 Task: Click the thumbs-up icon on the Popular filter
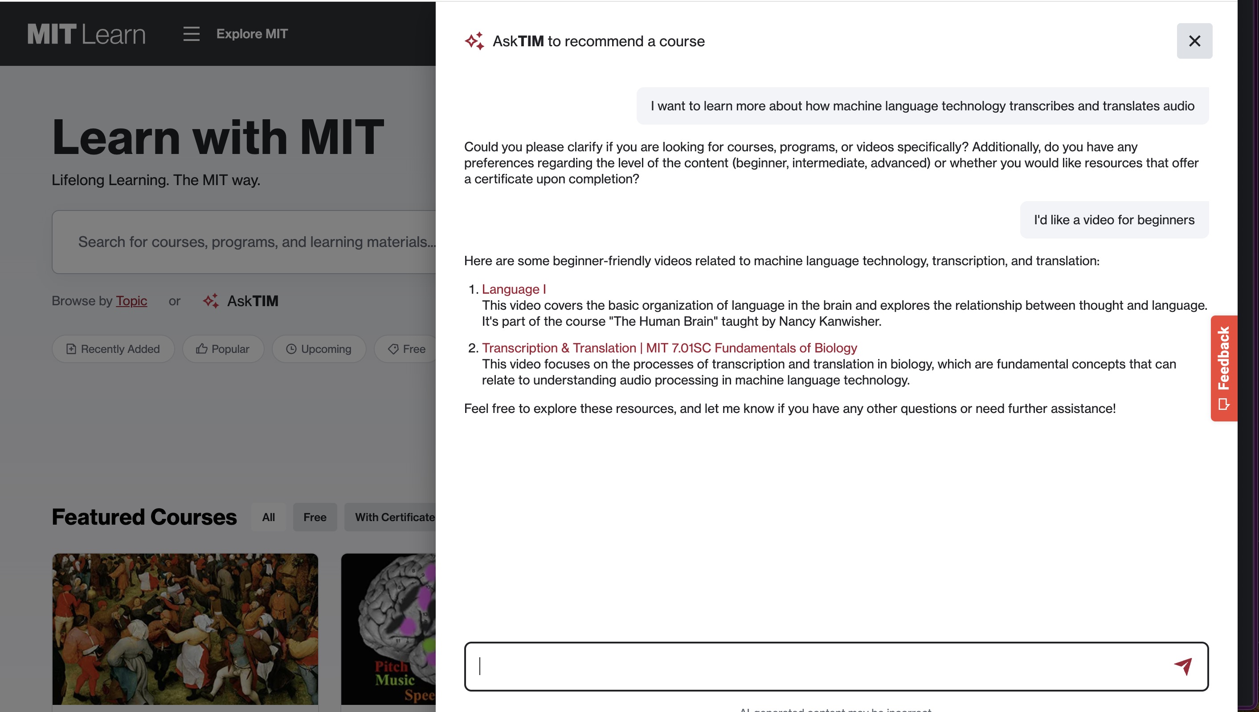201,349
